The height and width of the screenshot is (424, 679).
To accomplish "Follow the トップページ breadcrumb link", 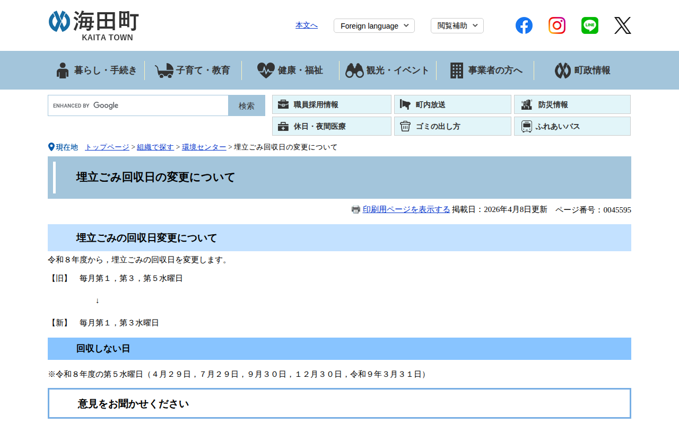I will pos(107,147).
